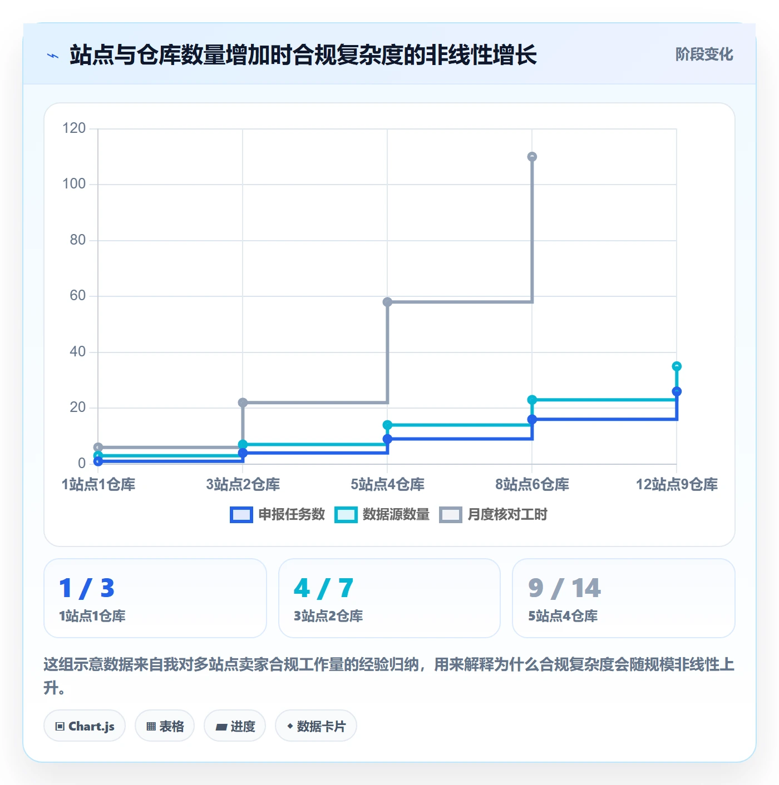The width and height of the screenshot is (779, 785).
Task: Open the 1 / 3 data card
Action: pyautogui.click(x=155, y=598)
